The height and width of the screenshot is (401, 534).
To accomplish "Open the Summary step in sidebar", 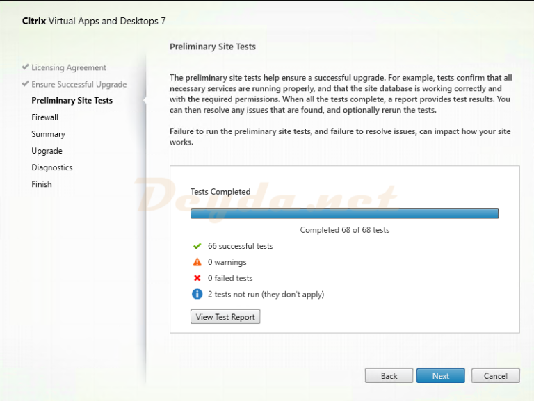I will 48,134.
